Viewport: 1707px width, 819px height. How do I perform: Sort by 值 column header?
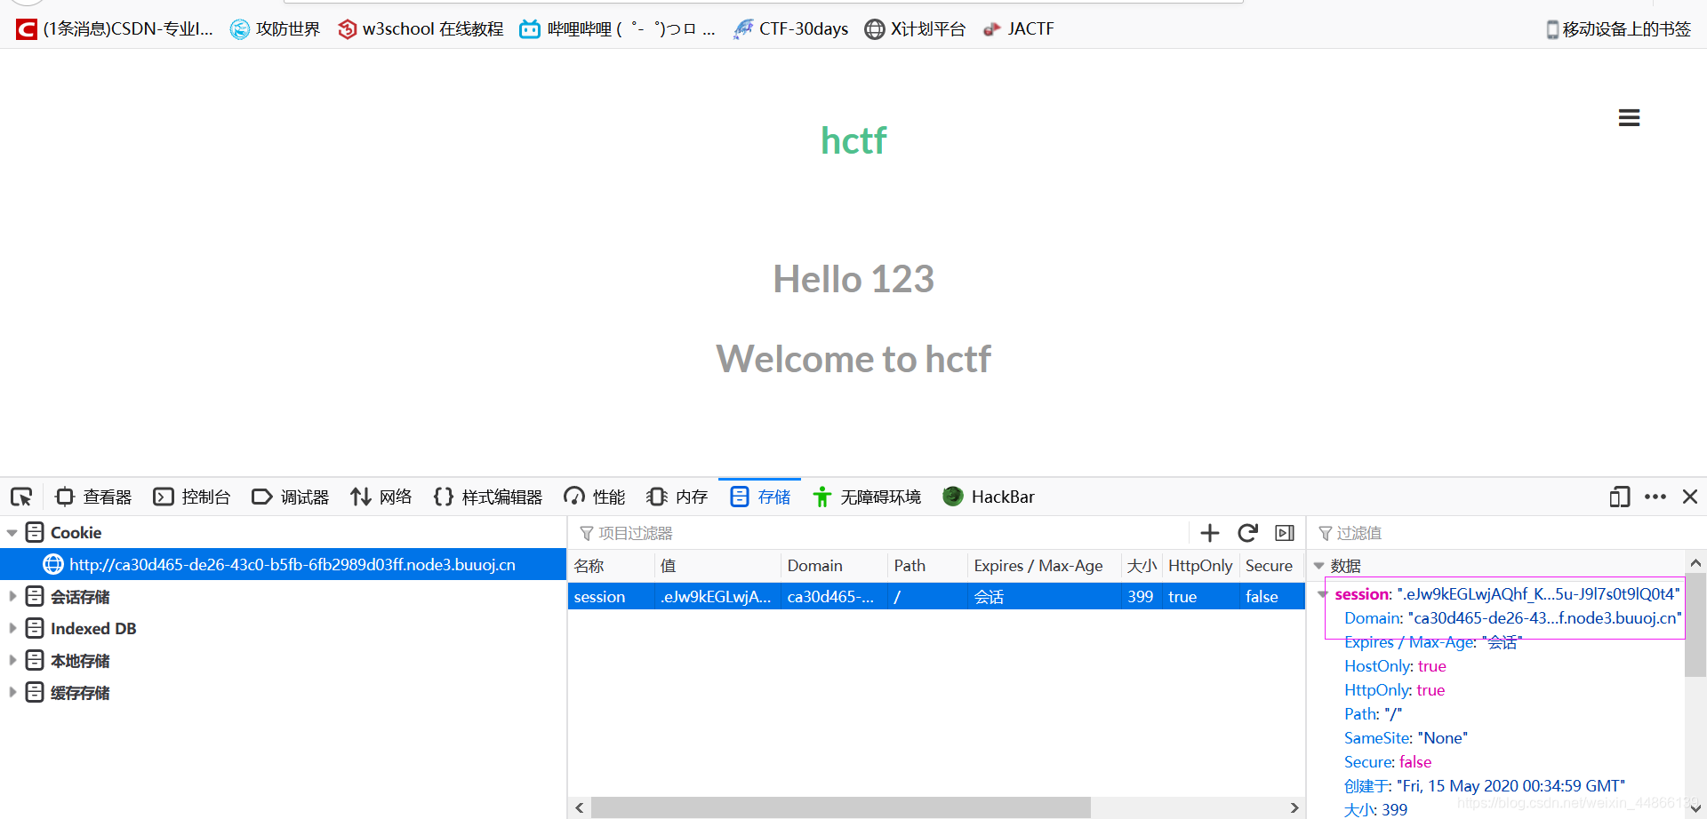(x=718, y=566)
